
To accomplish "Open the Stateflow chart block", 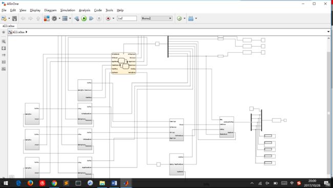I will tap(123, 64).
